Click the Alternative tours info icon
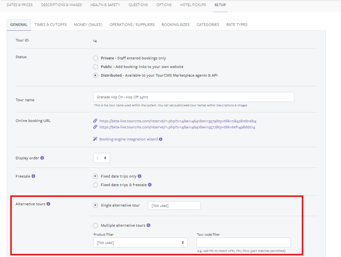Image resolution: width=341 pixels, height=257 pixels. (48, 204)
